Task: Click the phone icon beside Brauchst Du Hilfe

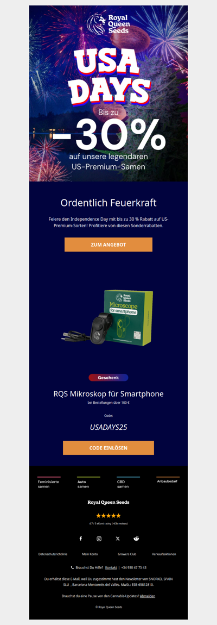Action: pos(72,567)
